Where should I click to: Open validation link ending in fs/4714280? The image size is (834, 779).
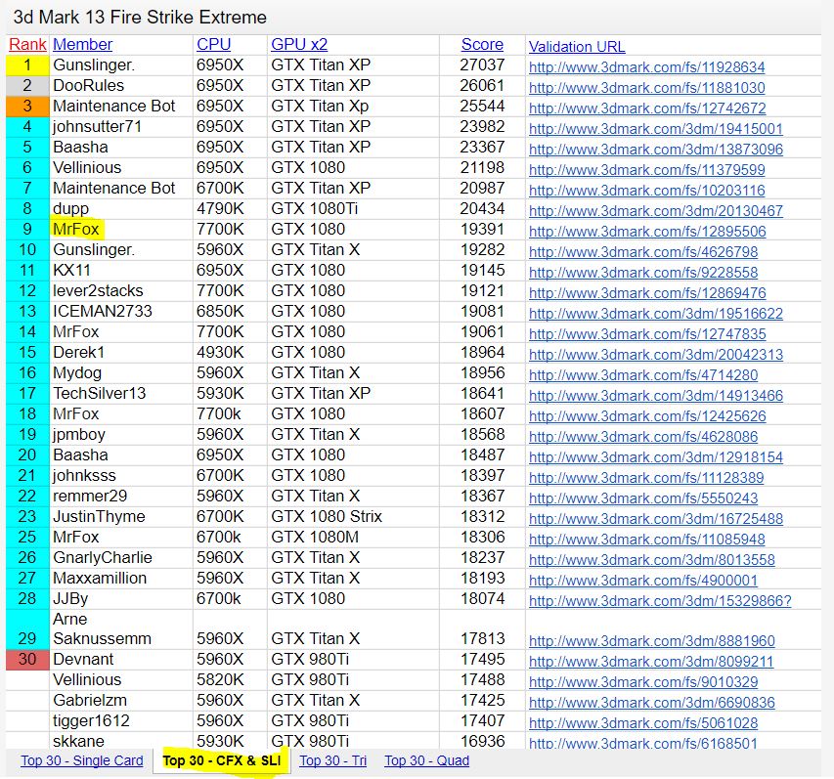[x=643, y=375]
